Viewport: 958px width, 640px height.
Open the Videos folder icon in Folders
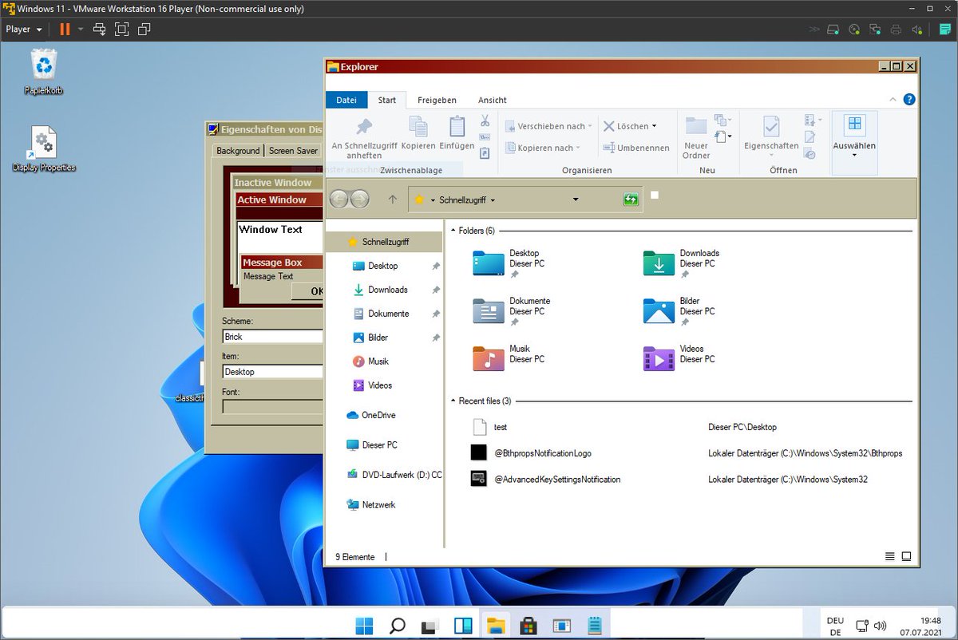point(659,358)
